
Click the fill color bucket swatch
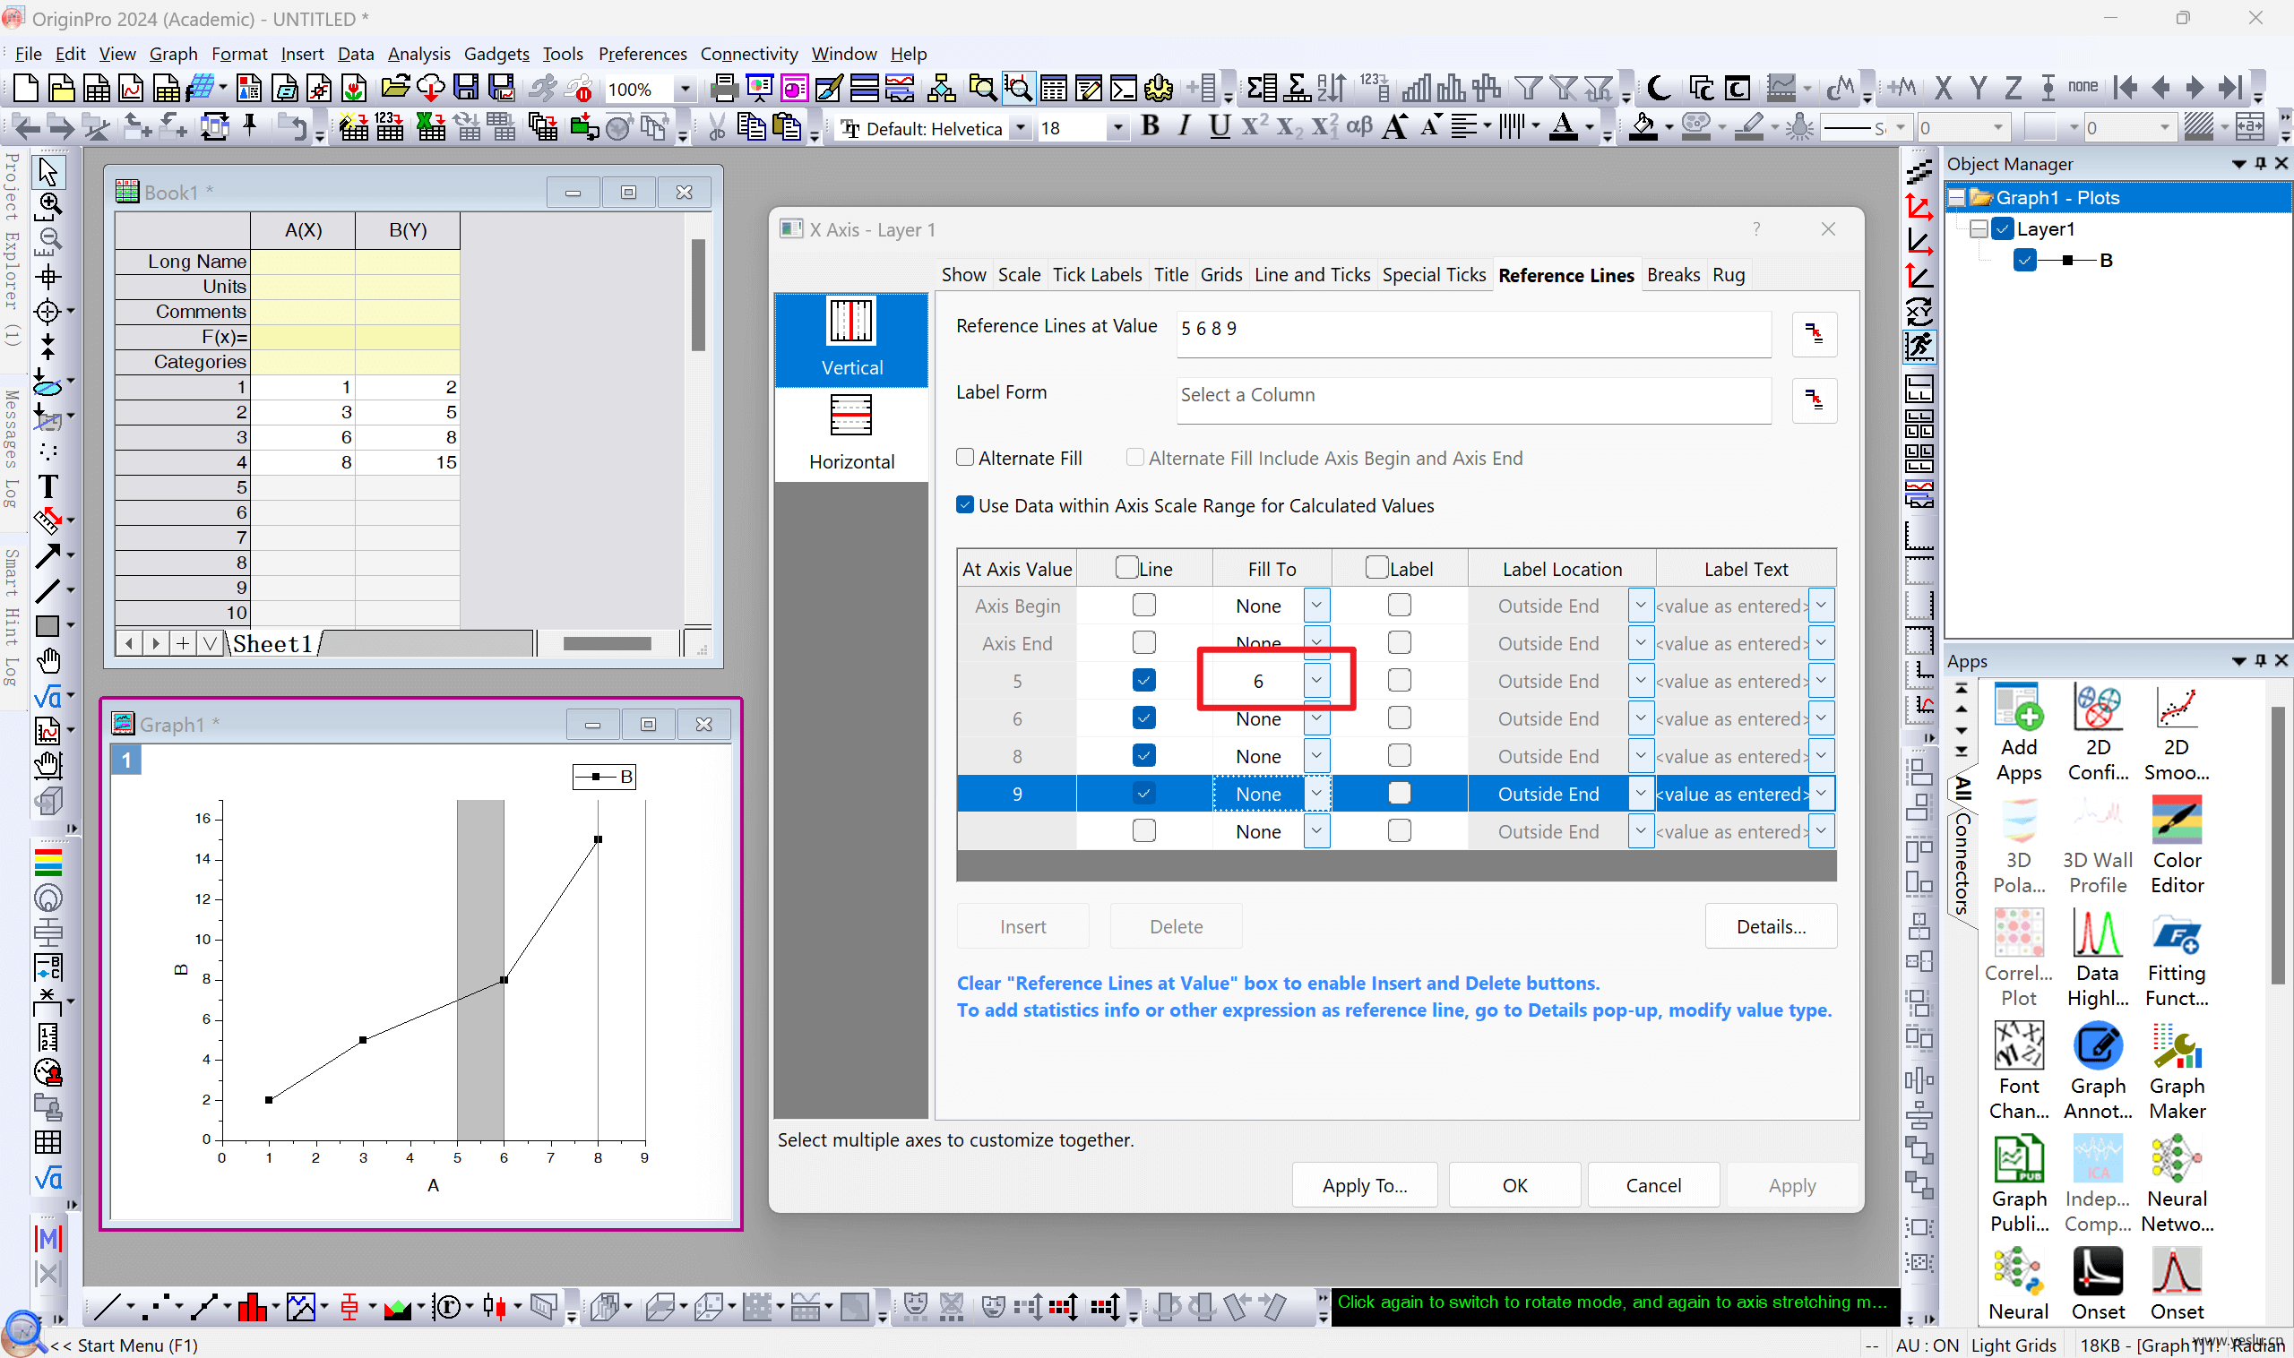[x=1643, y=127]
